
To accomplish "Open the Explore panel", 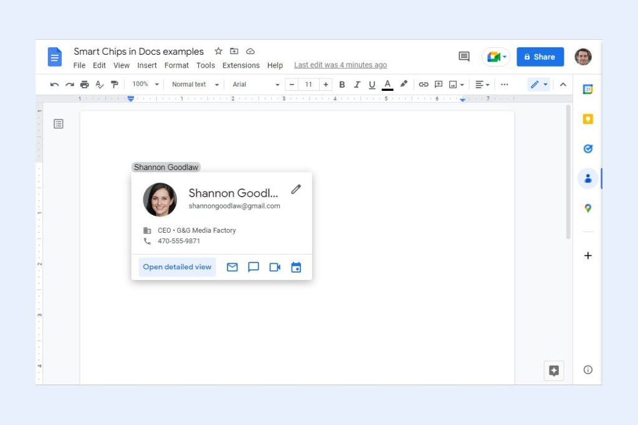I will click(x=553, y=370).
